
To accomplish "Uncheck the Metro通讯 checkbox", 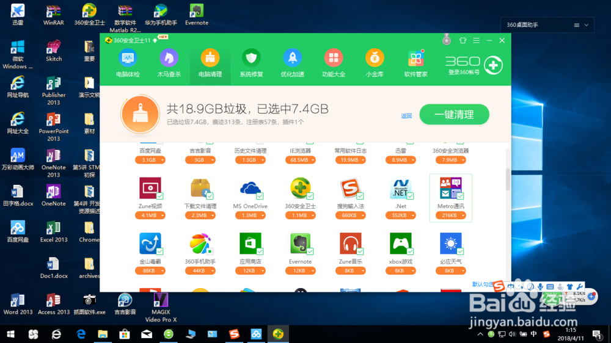I will [x=460, y=196].
